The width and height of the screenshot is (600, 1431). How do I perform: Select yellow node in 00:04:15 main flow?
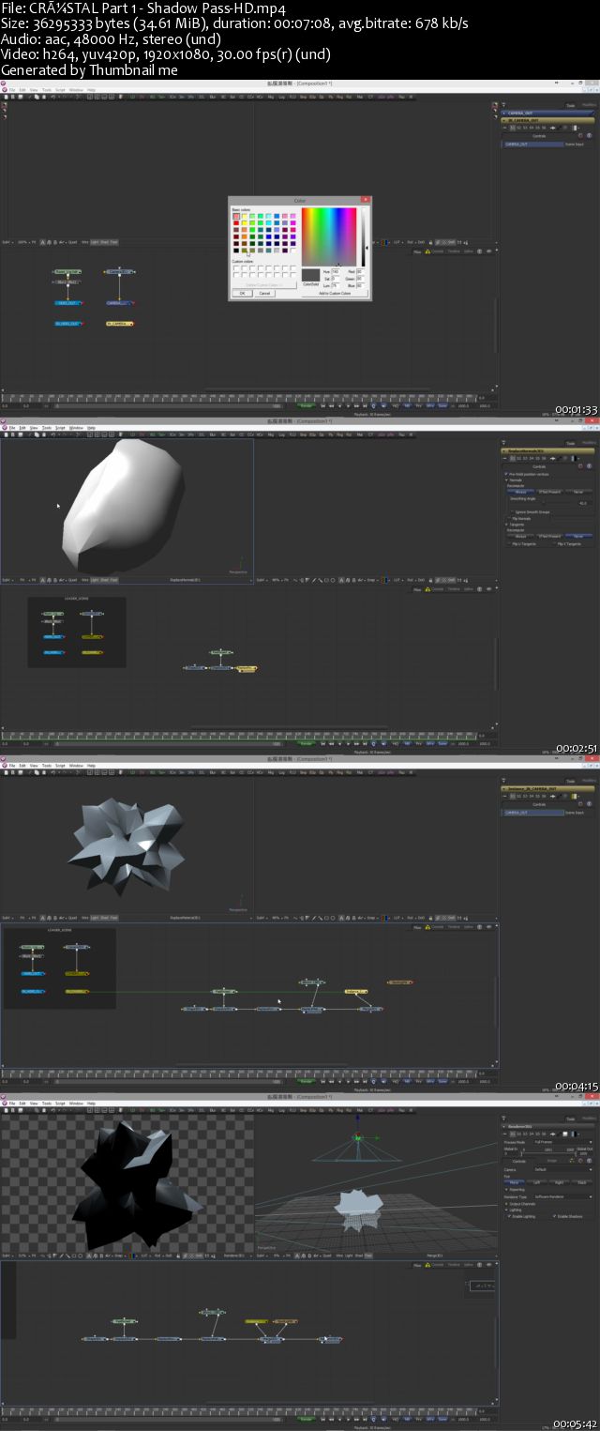356,991
